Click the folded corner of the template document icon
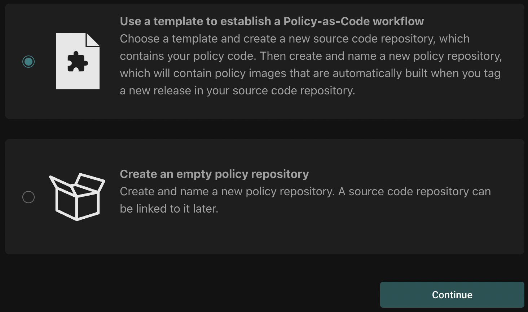This screenshot has height=312, width=528. point(93,39)
